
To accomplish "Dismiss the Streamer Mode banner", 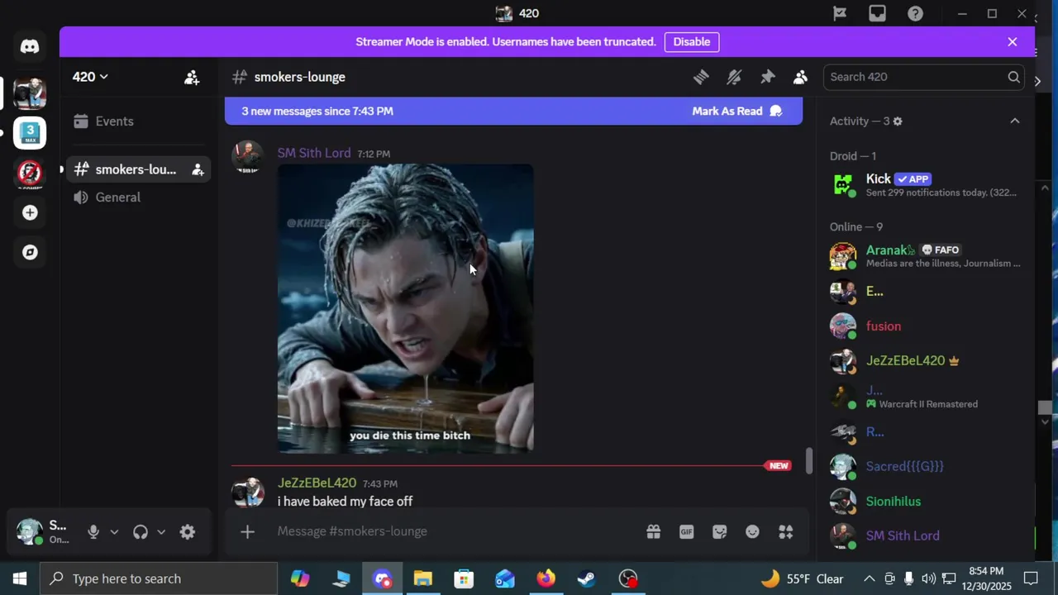I will pyautogui.click(x=1013, y=41).
